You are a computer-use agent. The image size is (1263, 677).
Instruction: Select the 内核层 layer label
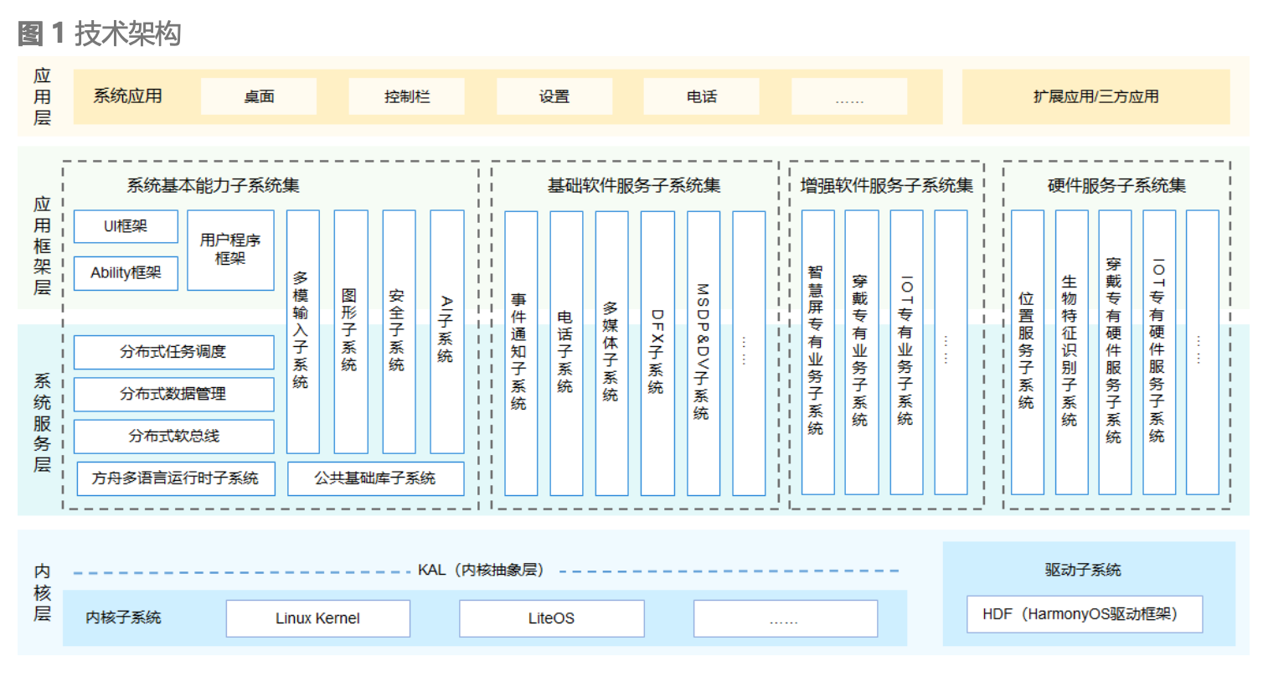[42, 592]
